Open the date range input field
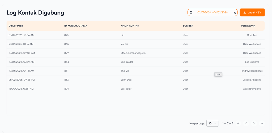Screen dimensions: 272x133 click(x=212, y=12)
